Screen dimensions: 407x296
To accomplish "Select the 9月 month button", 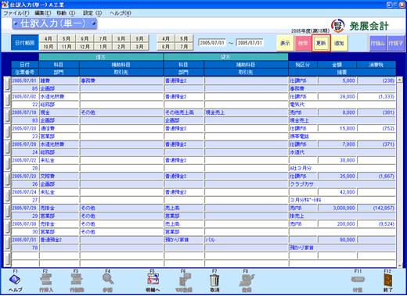I will (139, 39).
